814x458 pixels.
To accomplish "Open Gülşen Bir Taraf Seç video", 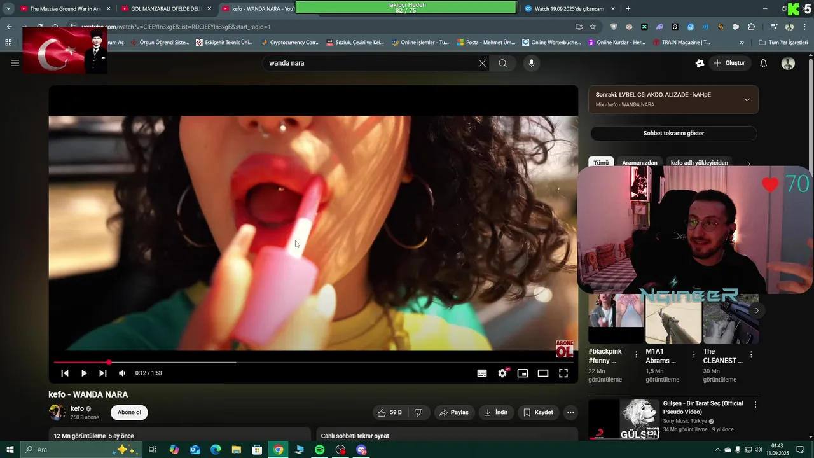I will tap(703, 408).
